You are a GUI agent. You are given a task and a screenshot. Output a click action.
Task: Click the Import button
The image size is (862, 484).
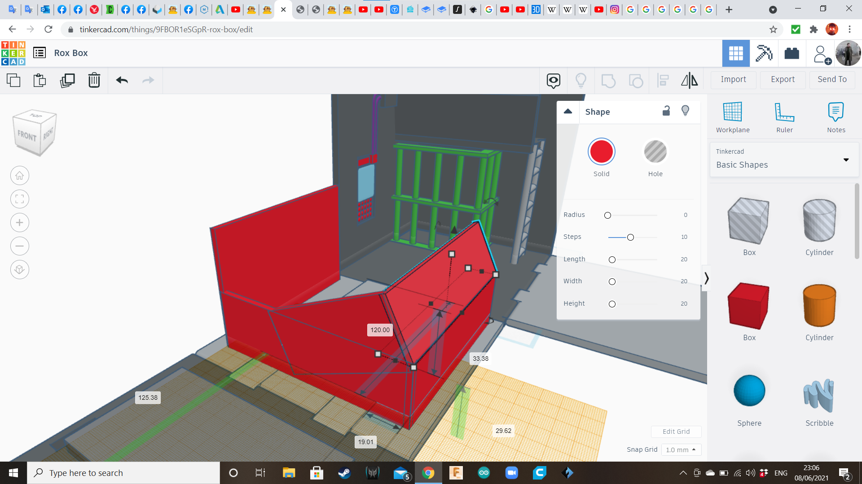(733, 79)
